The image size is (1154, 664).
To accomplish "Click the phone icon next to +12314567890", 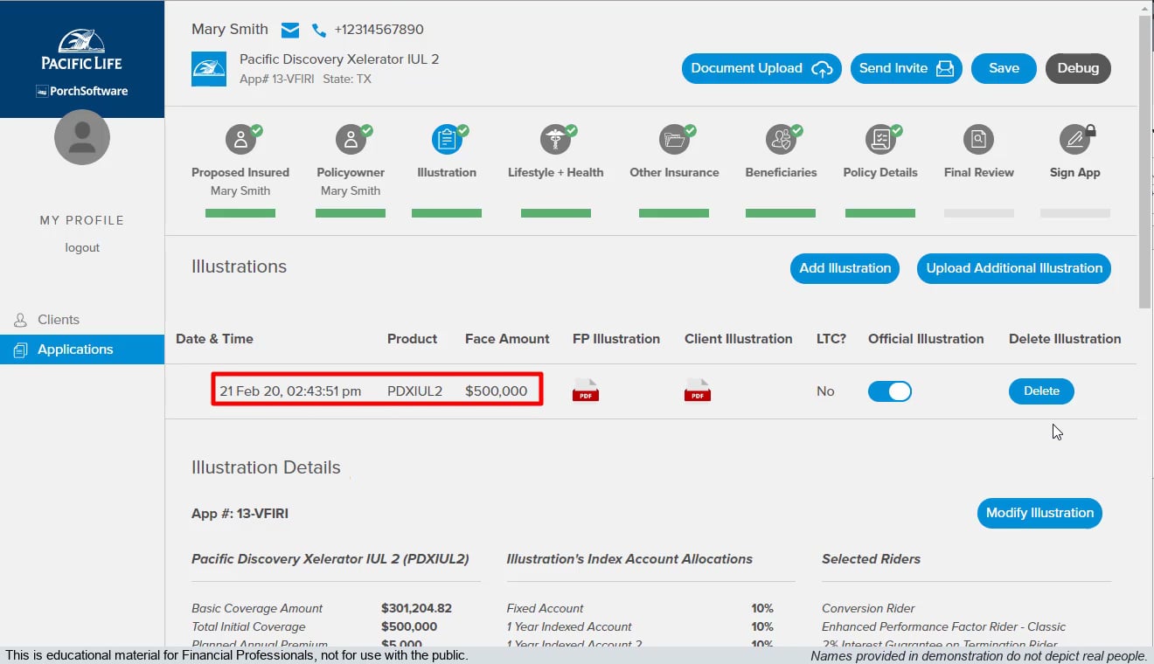I will pos(318,31).
